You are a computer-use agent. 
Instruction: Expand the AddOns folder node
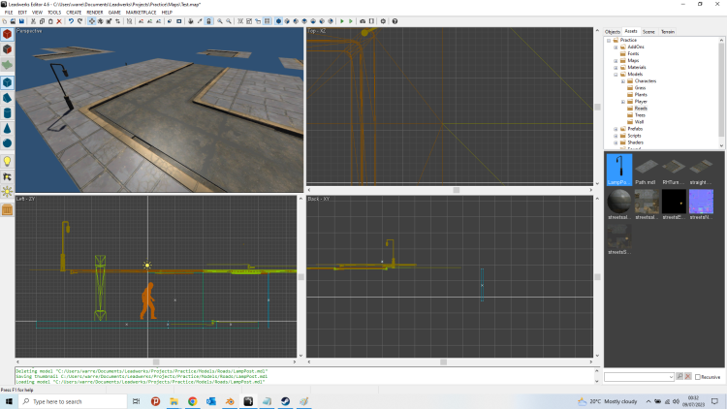pos(616,47)
